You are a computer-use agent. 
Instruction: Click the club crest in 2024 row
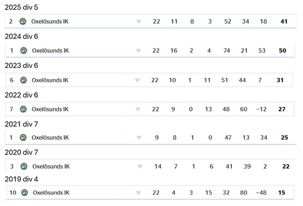pos(23,51)
